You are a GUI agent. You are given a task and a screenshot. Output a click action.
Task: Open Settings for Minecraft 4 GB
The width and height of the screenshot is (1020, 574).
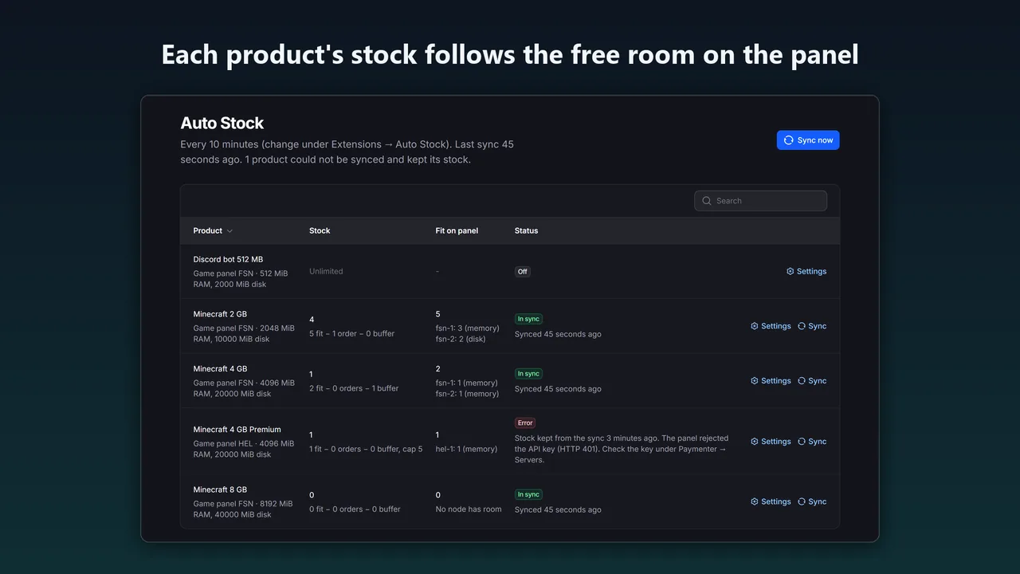[771, 381]
